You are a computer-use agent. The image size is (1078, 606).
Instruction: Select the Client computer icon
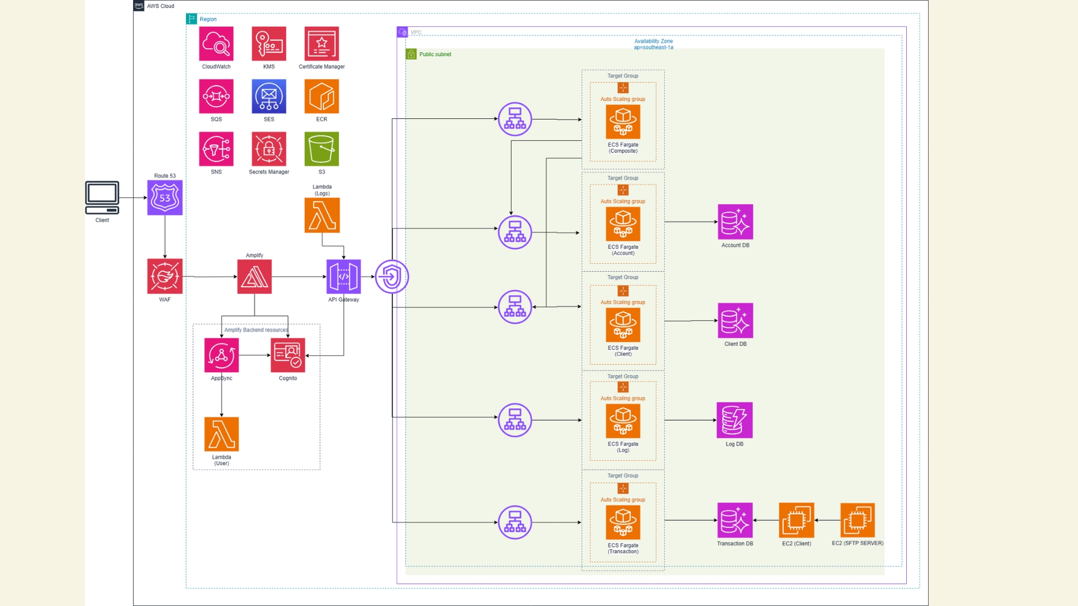tap(102, 198)
